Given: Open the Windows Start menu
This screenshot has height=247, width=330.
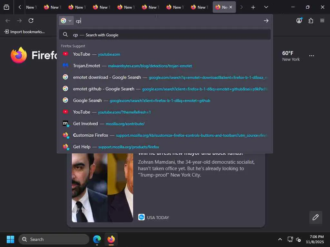Looking at the screenshot, I should click(x=10, y=239).
